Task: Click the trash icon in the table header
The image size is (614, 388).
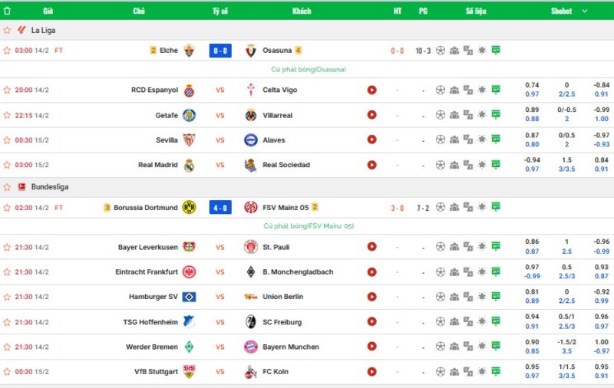Action: 8,12
